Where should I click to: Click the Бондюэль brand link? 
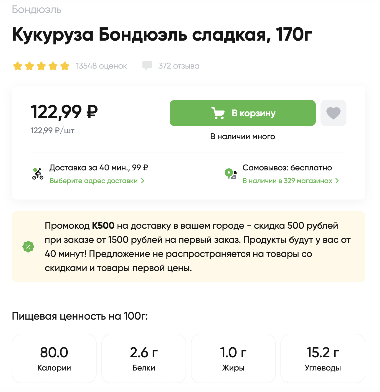click(x=37, y=10)
